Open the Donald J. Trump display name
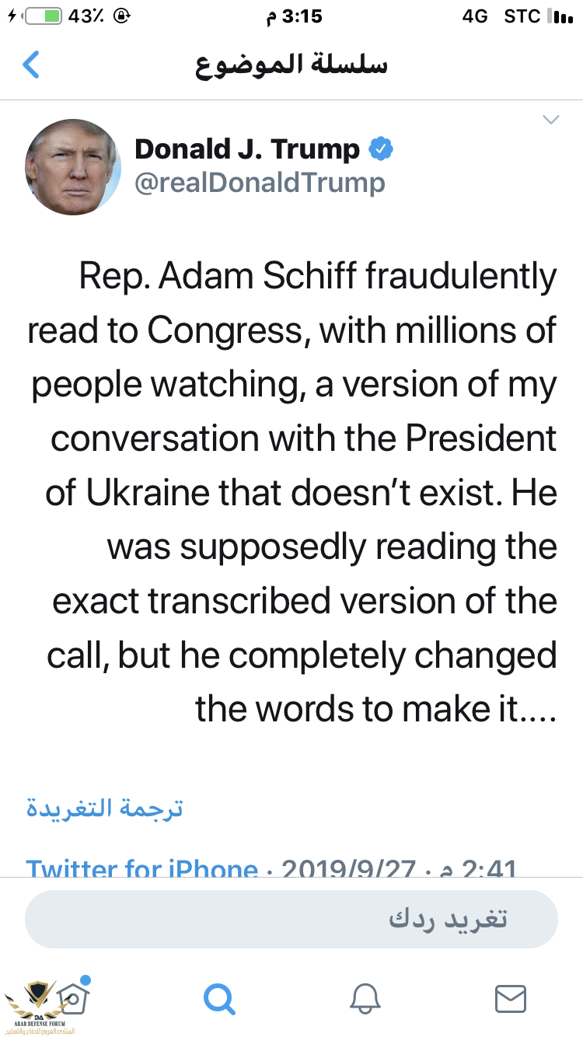This screenshot has height=1037, width=583. click(247, 149)
